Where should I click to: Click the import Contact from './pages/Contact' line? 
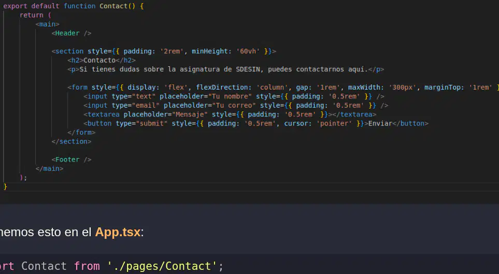112,266
